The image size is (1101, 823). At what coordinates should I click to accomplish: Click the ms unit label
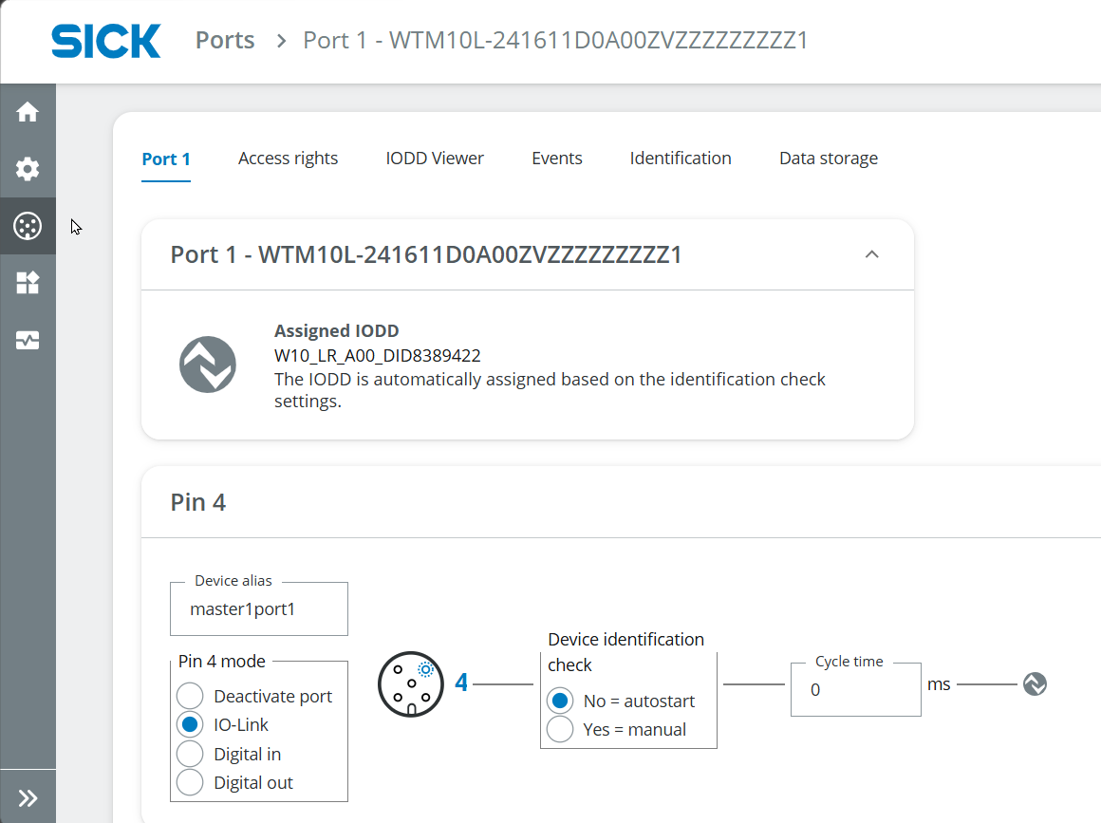(x=939, y=684)
